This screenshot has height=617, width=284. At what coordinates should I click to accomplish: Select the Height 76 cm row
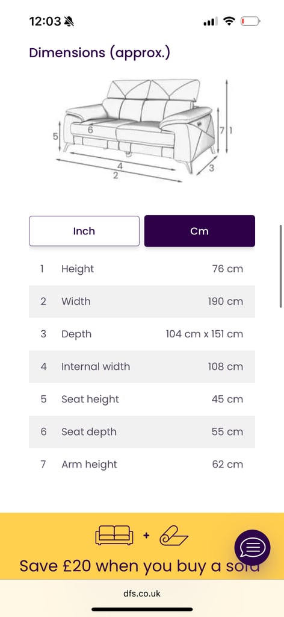coord(142,269)
